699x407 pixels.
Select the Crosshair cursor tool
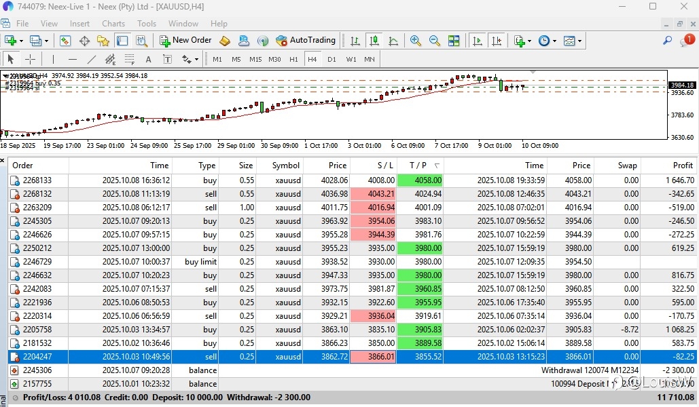coord(30,59)
